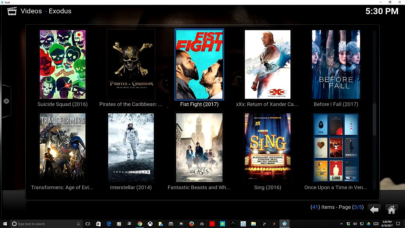Open the Action Center notifications
Viewport: 405px width, 228px height.
pos(398,224)
